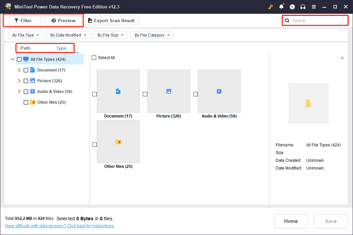
Task: Check the Document (17) checkbox in the tree
Action: coord(26,70)
